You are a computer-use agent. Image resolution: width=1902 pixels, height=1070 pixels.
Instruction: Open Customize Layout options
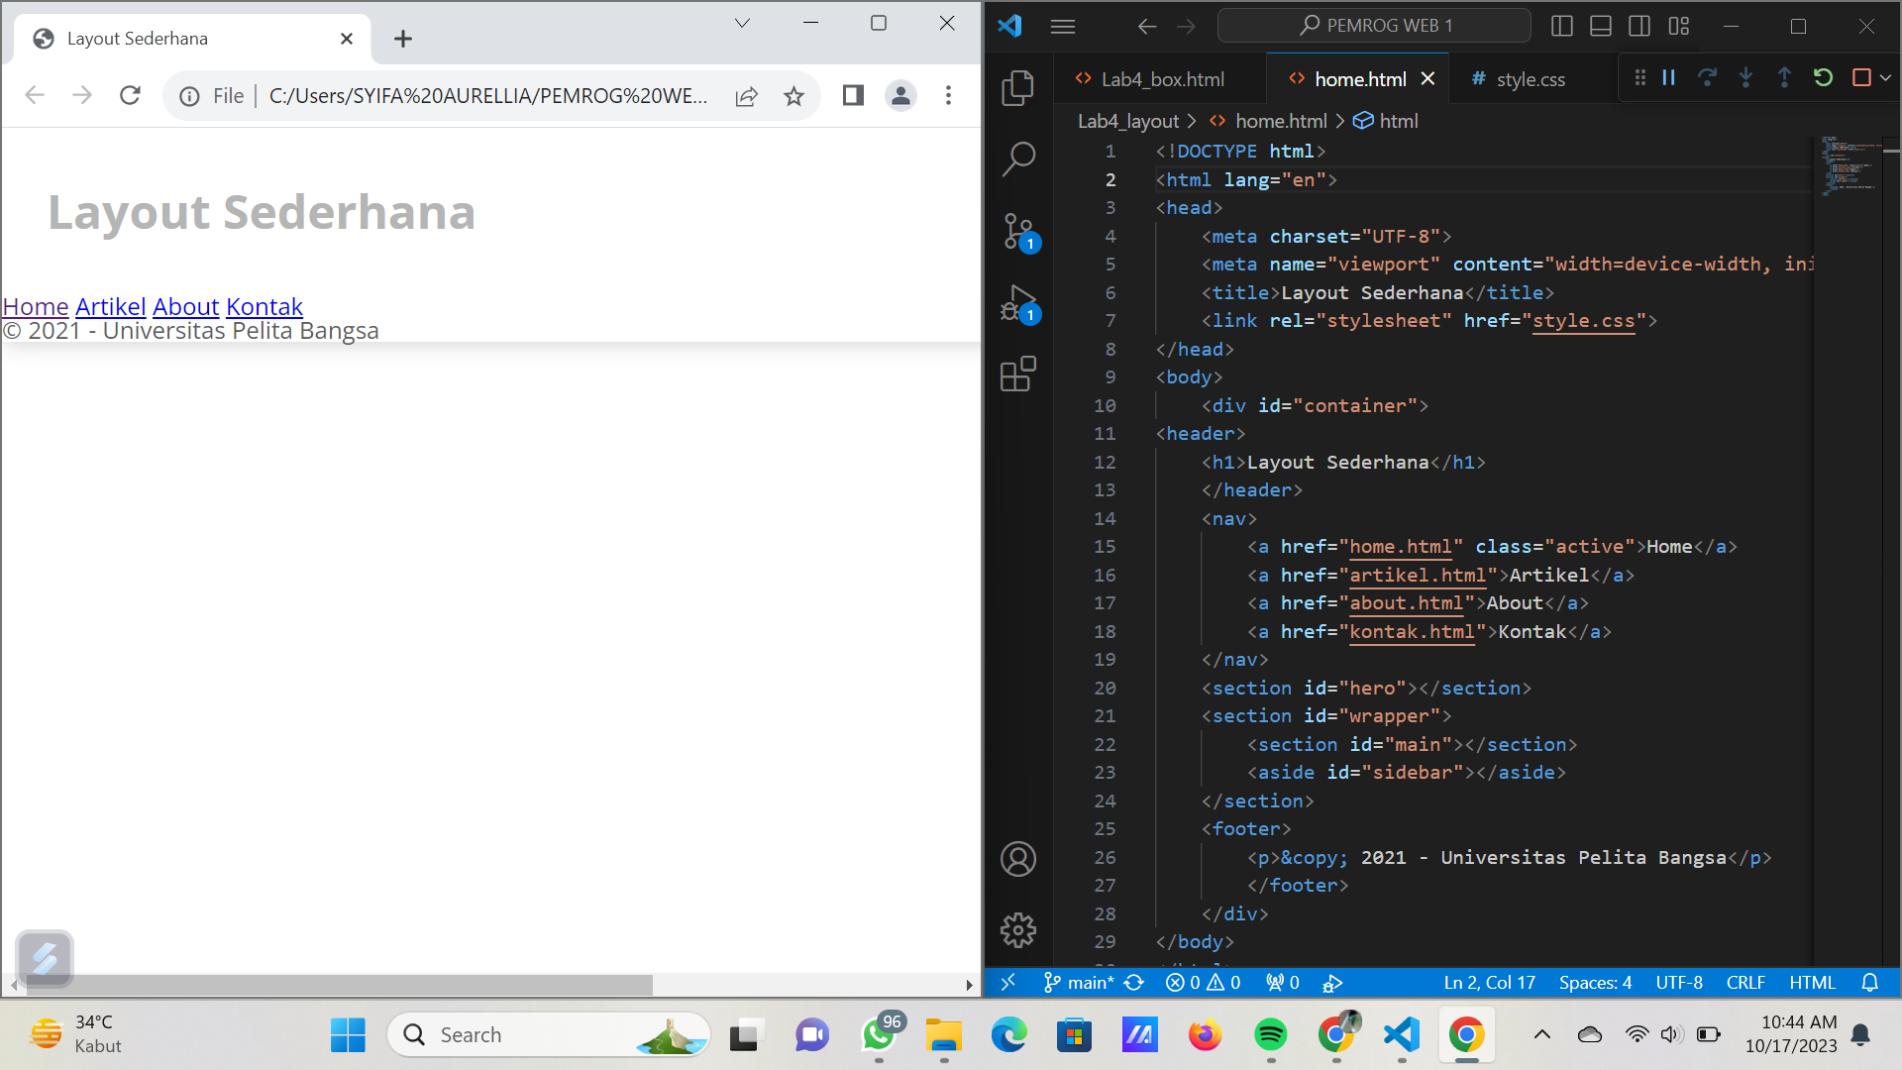pos(1679,26)
